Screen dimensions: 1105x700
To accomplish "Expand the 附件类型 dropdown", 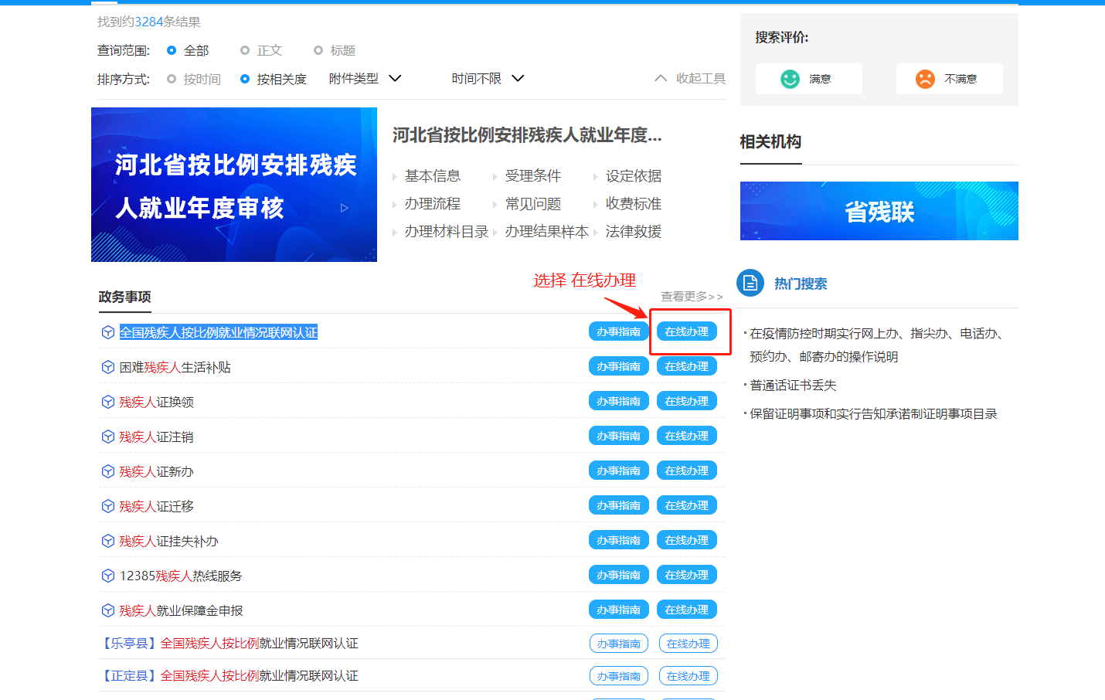I will pos(365,79).
